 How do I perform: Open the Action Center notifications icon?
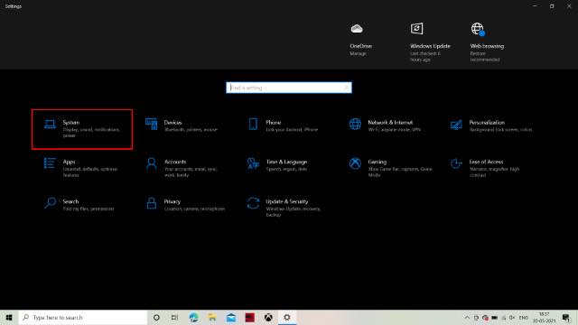(566, 317)
